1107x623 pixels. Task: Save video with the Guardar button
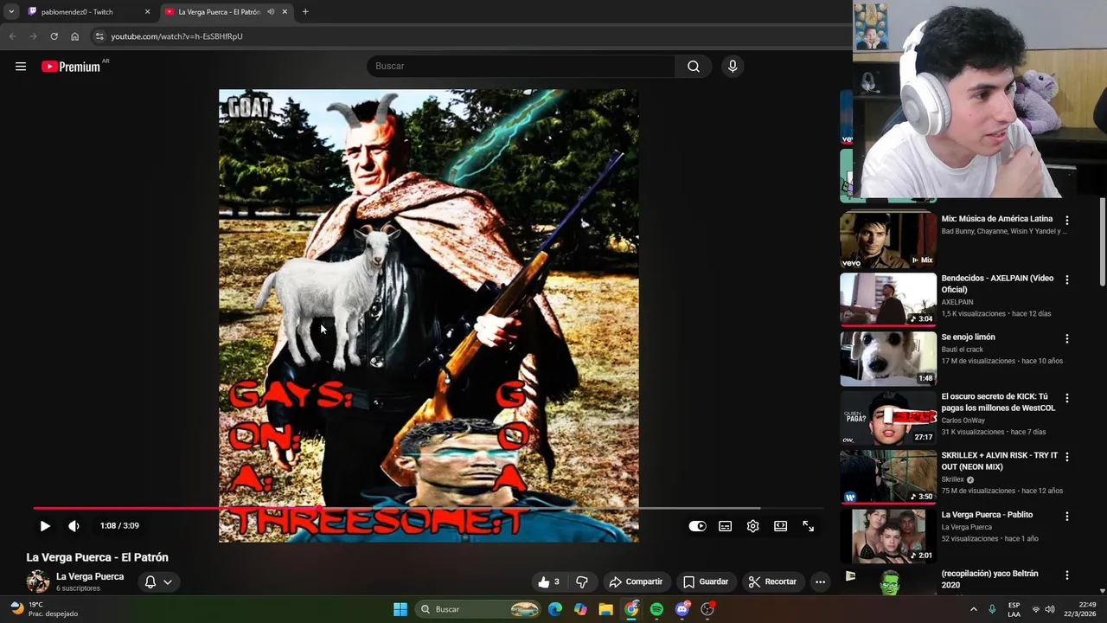(706, 582)
